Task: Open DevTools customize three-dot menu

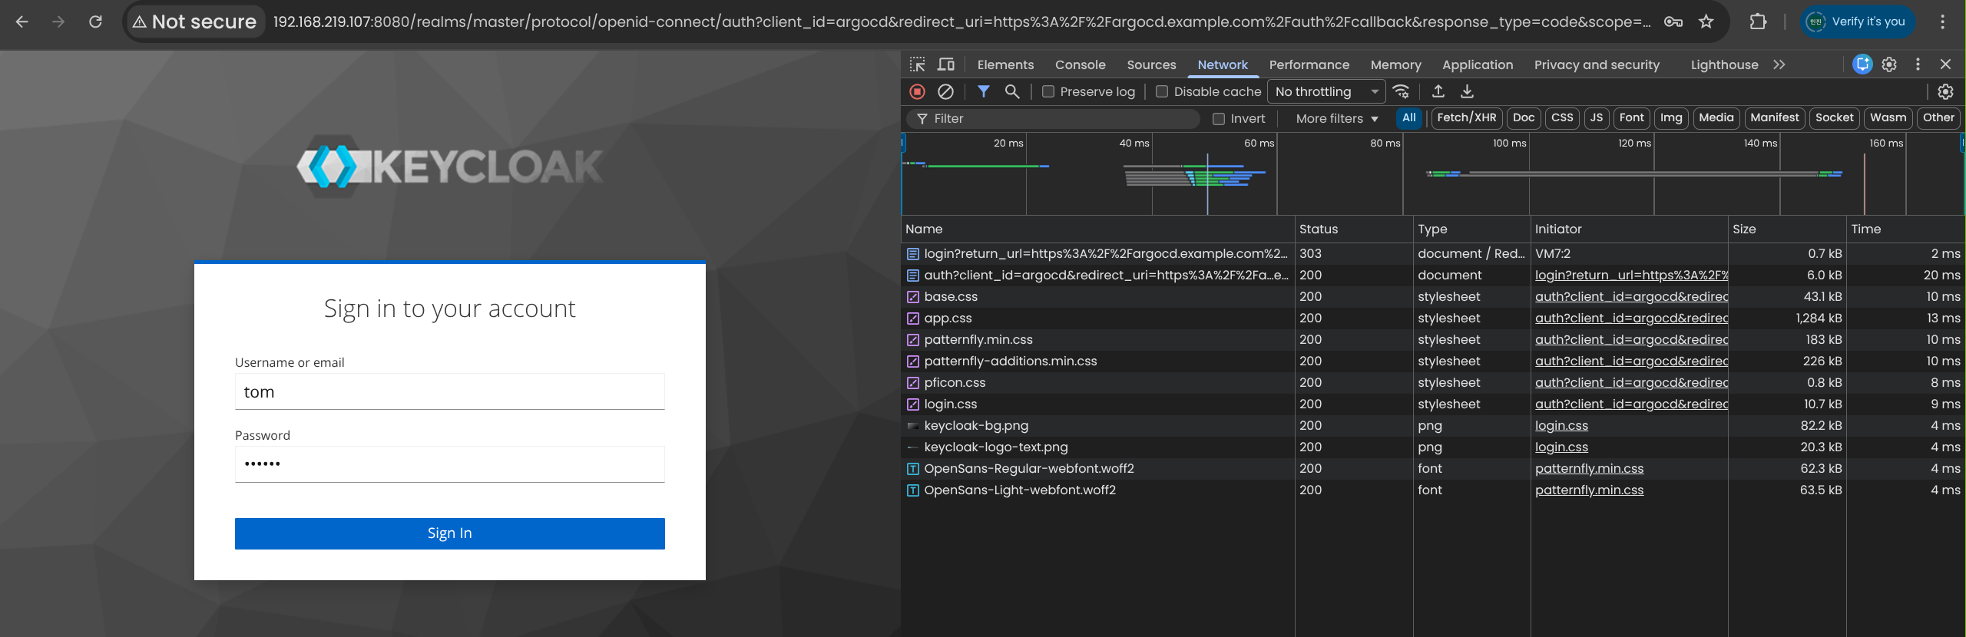Action: click(x=1918, y=64)
